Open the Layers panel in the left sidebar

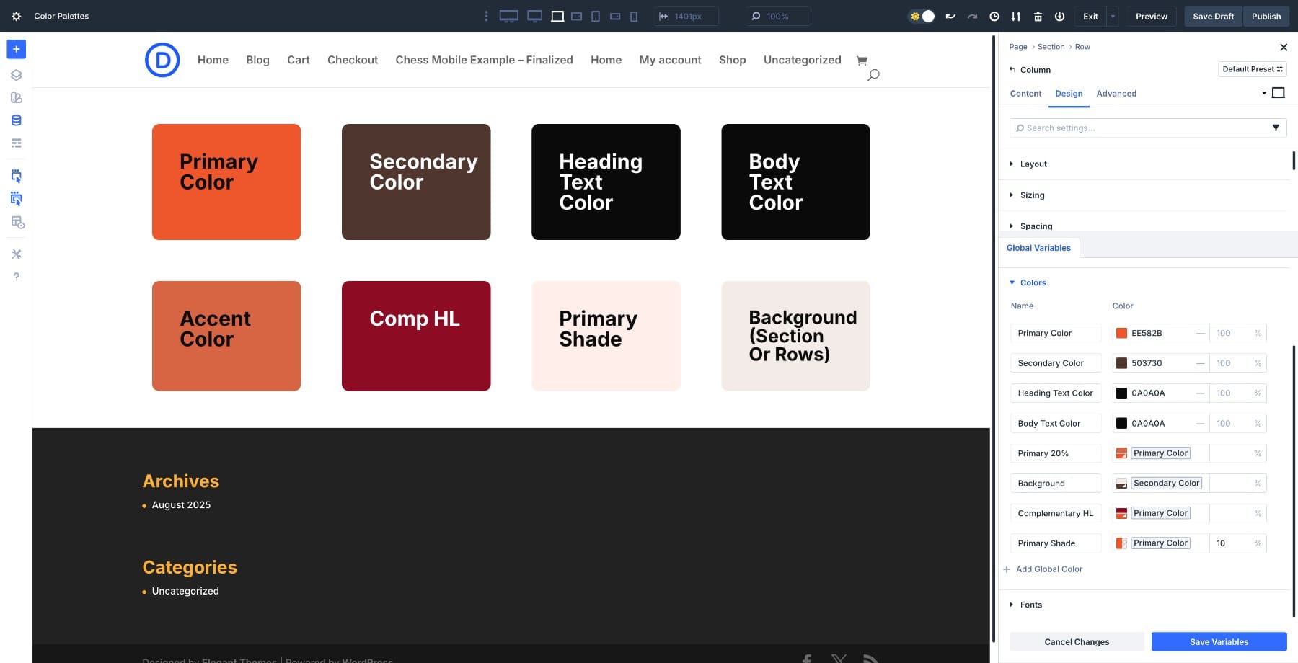click(16, 74)
